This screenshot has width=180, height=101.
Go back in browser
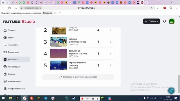(x=3, y=8)
